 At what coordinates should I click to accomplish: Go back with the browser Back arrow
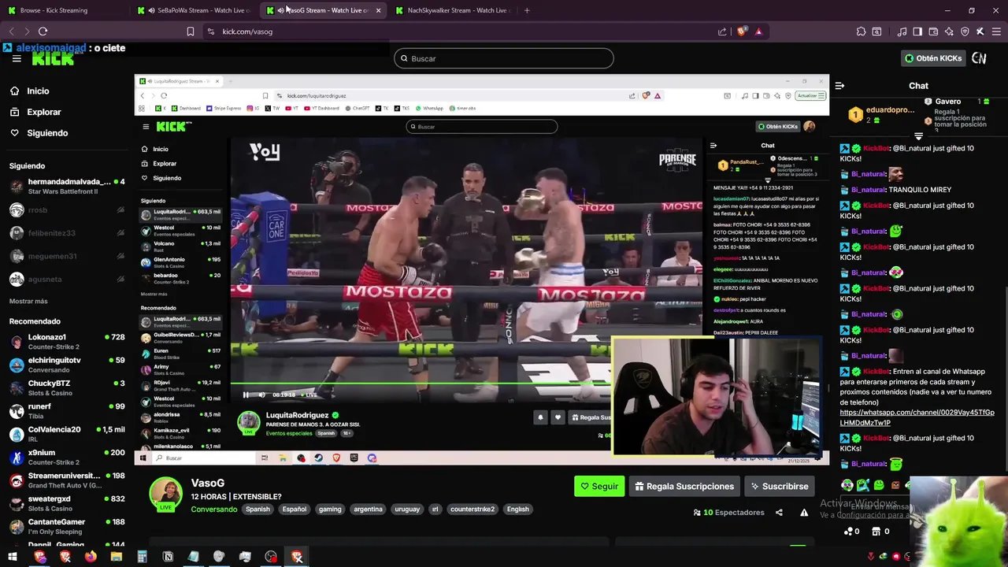coord(11,31)
